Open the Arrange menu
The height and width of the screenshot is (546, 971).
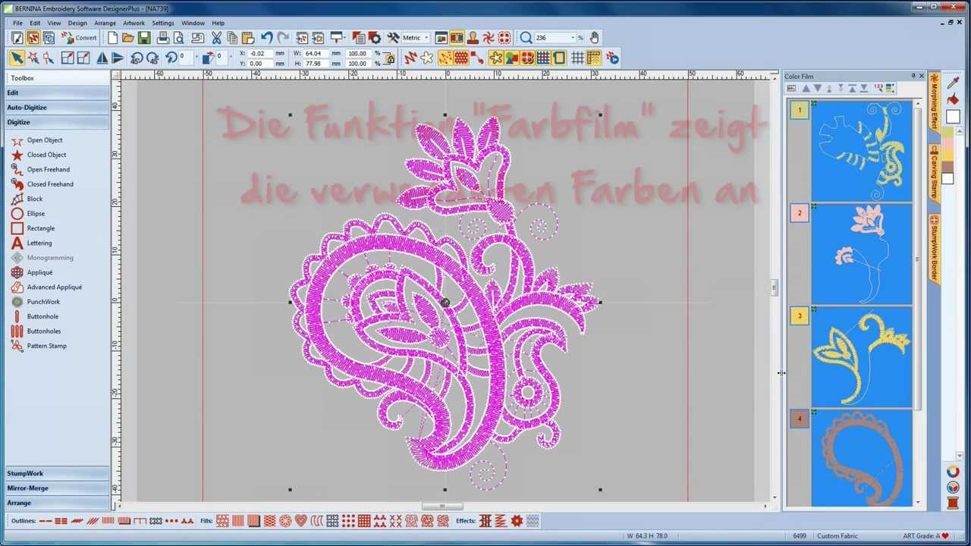pyautogui.click(x=105, y=23)
